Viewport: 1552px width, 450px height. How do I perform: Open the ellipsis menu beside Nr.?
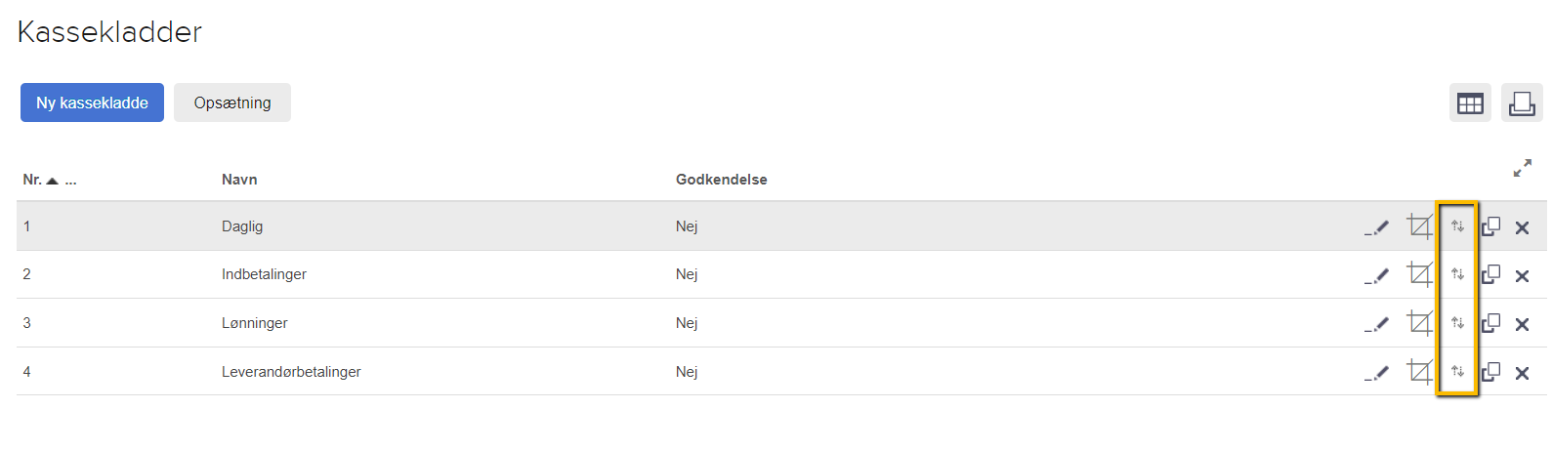[x=71, y=181]
